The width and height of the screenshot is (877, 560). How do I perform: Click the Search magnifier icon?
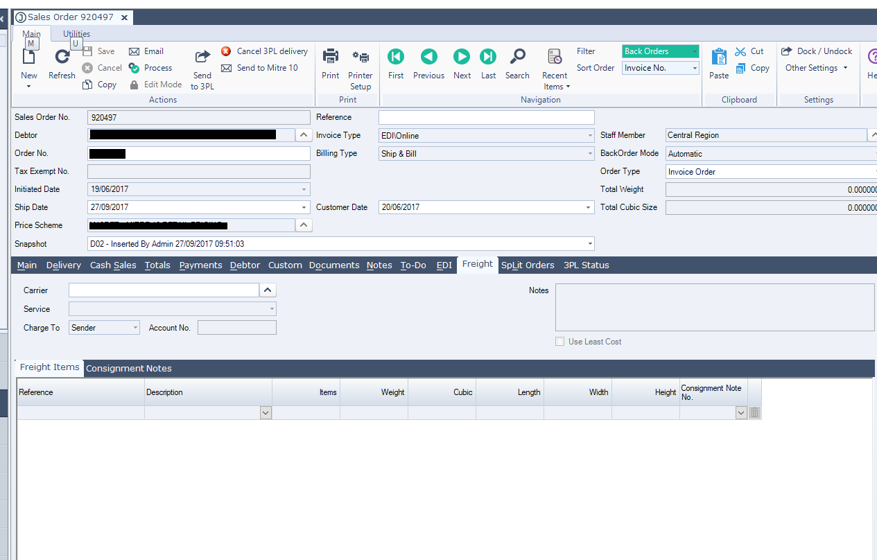coord(517,57)
